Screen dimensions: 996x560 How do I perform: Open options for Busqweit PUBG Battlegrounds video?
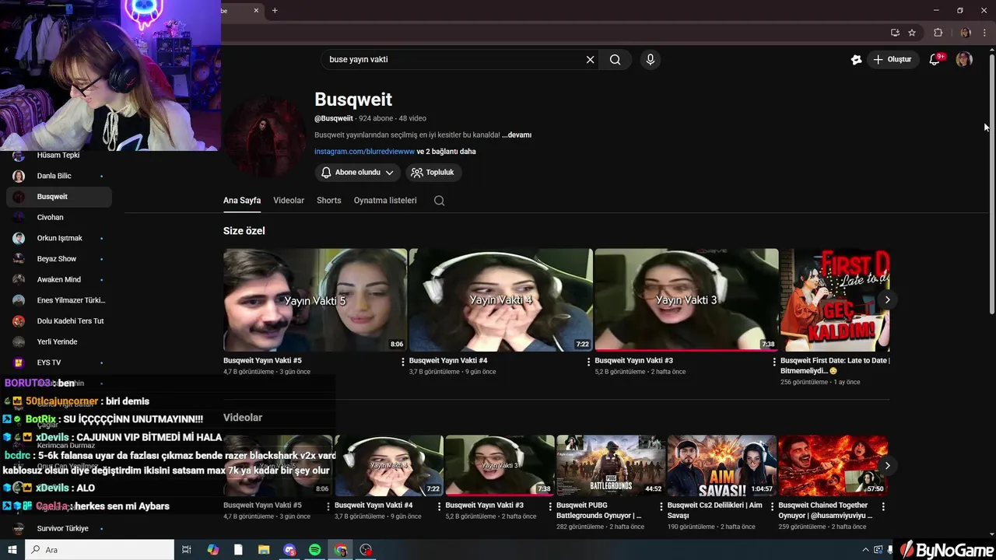tap(661, 506)
